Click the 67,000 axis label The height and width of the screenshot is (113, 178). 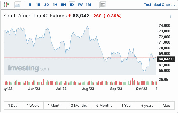165,65
